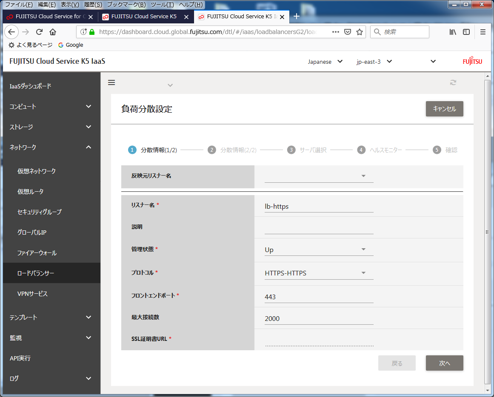The width and height of the screenshot is (494, 397).
Task: Click the FUJITSU logo
Action: pos(472,61)
